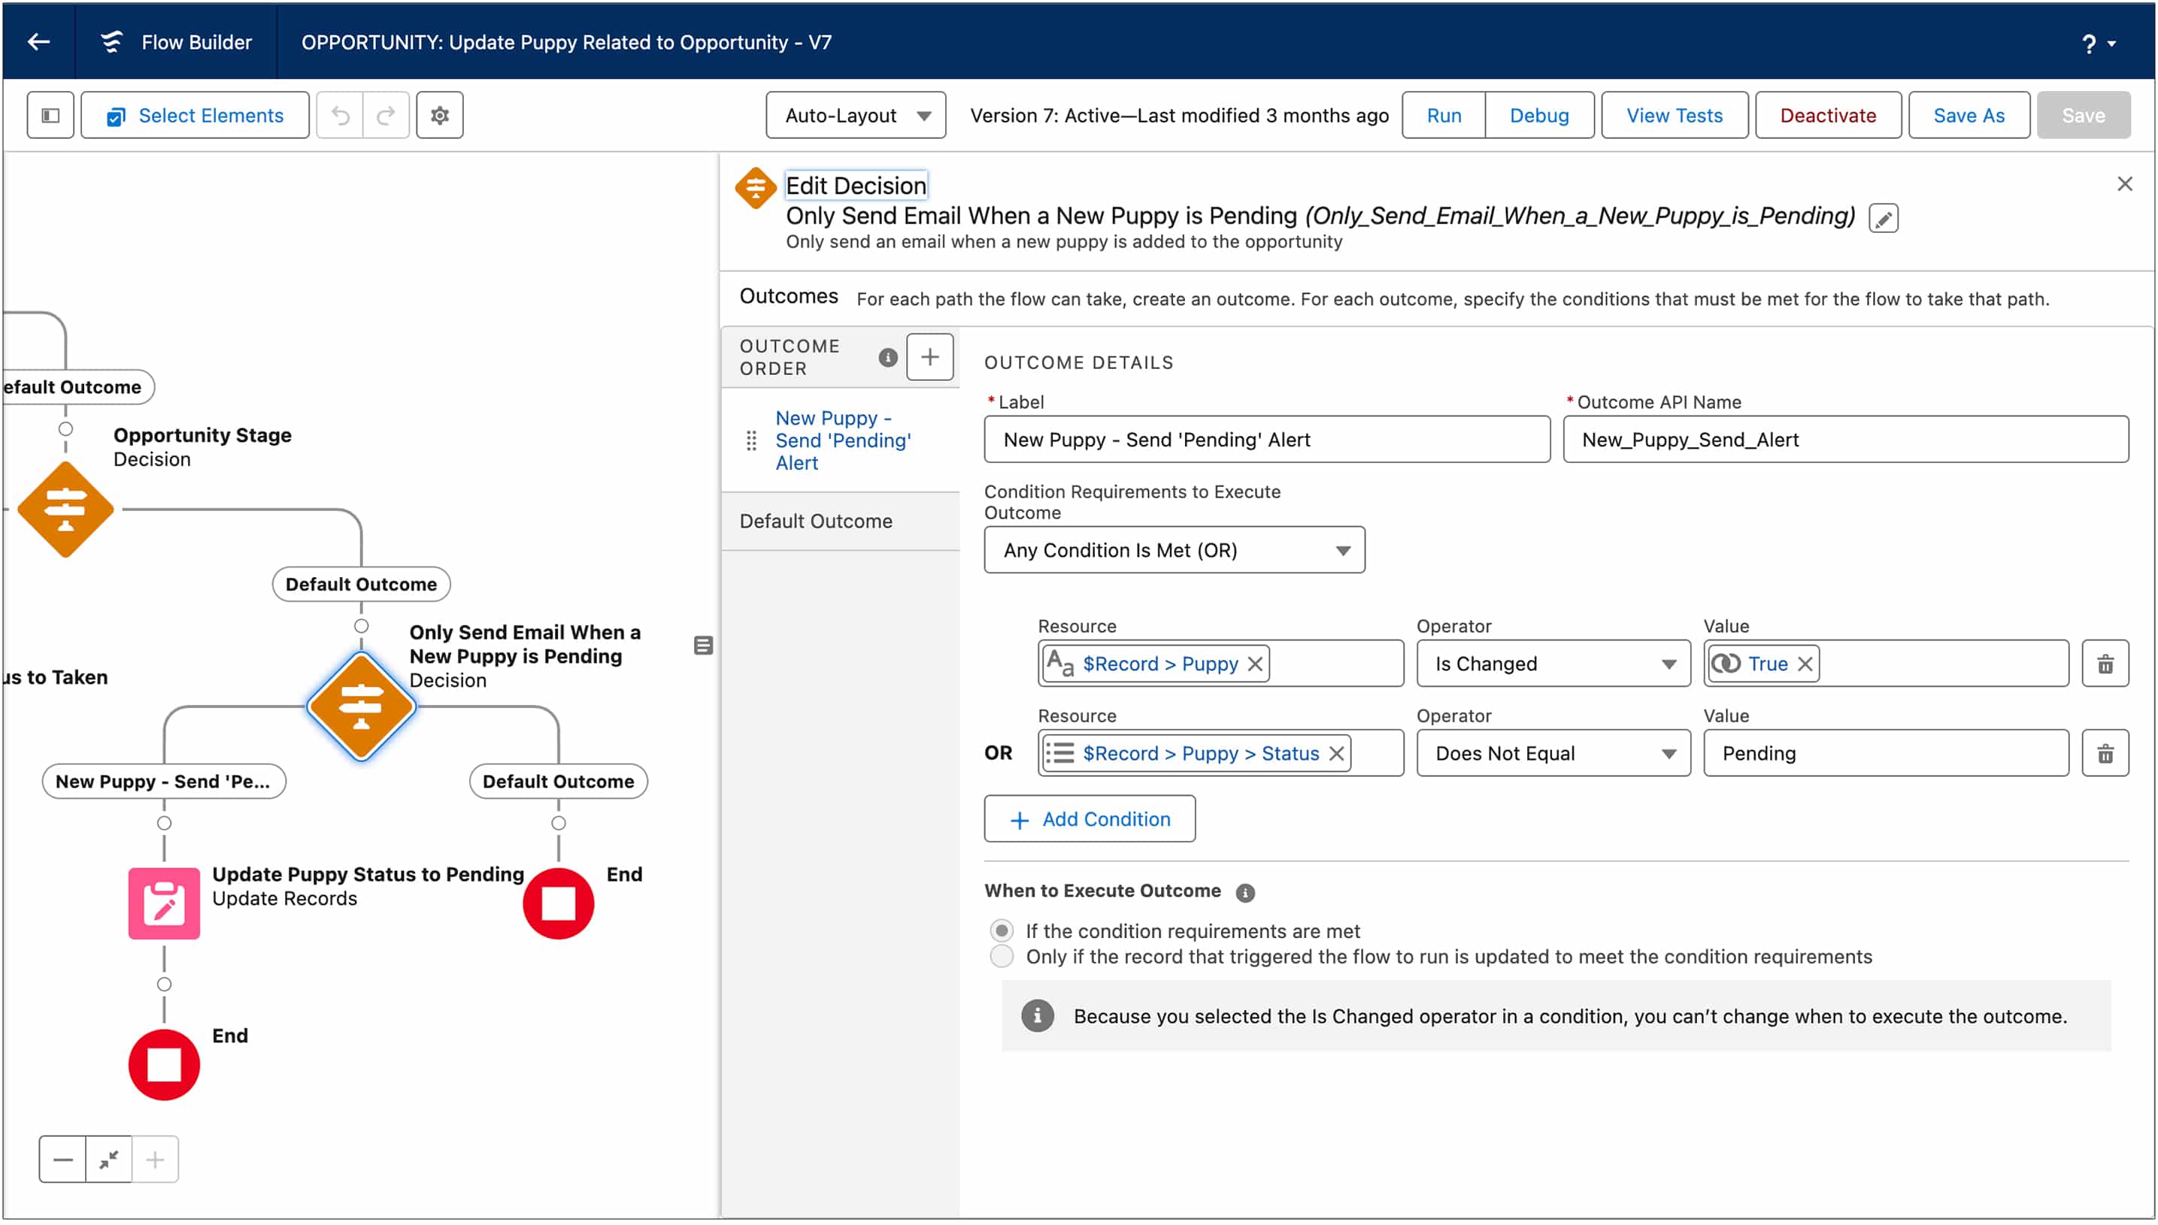Toggle the left toolbox panel icon
Viewport: 2158px width, 1225px height.
50,115
